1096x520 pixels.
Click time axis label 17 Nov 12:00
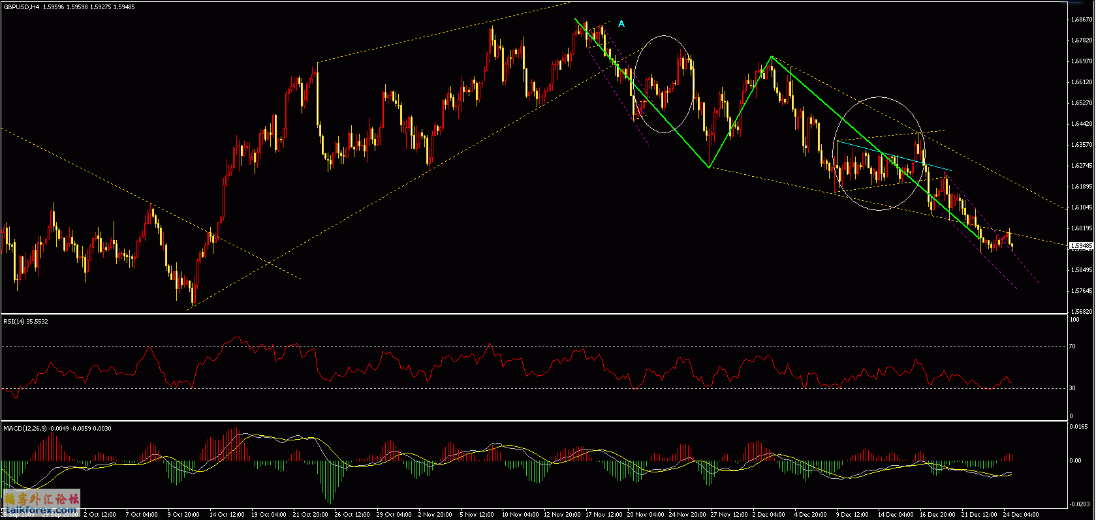click(x=605, y=515)
